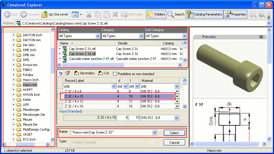The height and width of the screenshot is (154, 274).
Task: Open the d column filter dropdown
Action: [125, 86]
